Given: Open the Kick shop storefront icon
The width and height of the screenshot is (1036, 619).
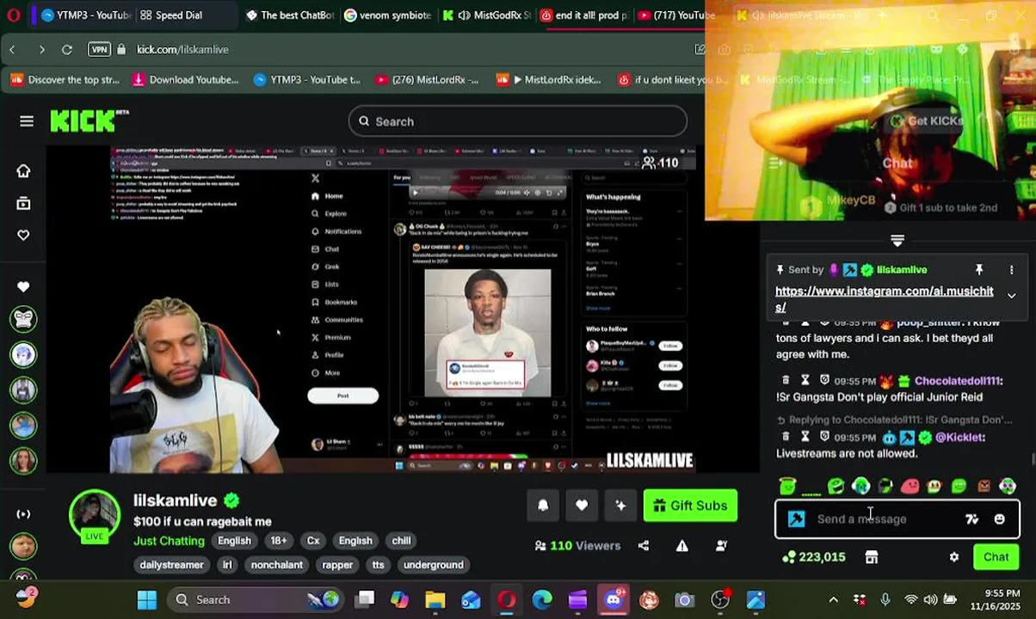Looking at the screenshot, I should click(871, 557).
